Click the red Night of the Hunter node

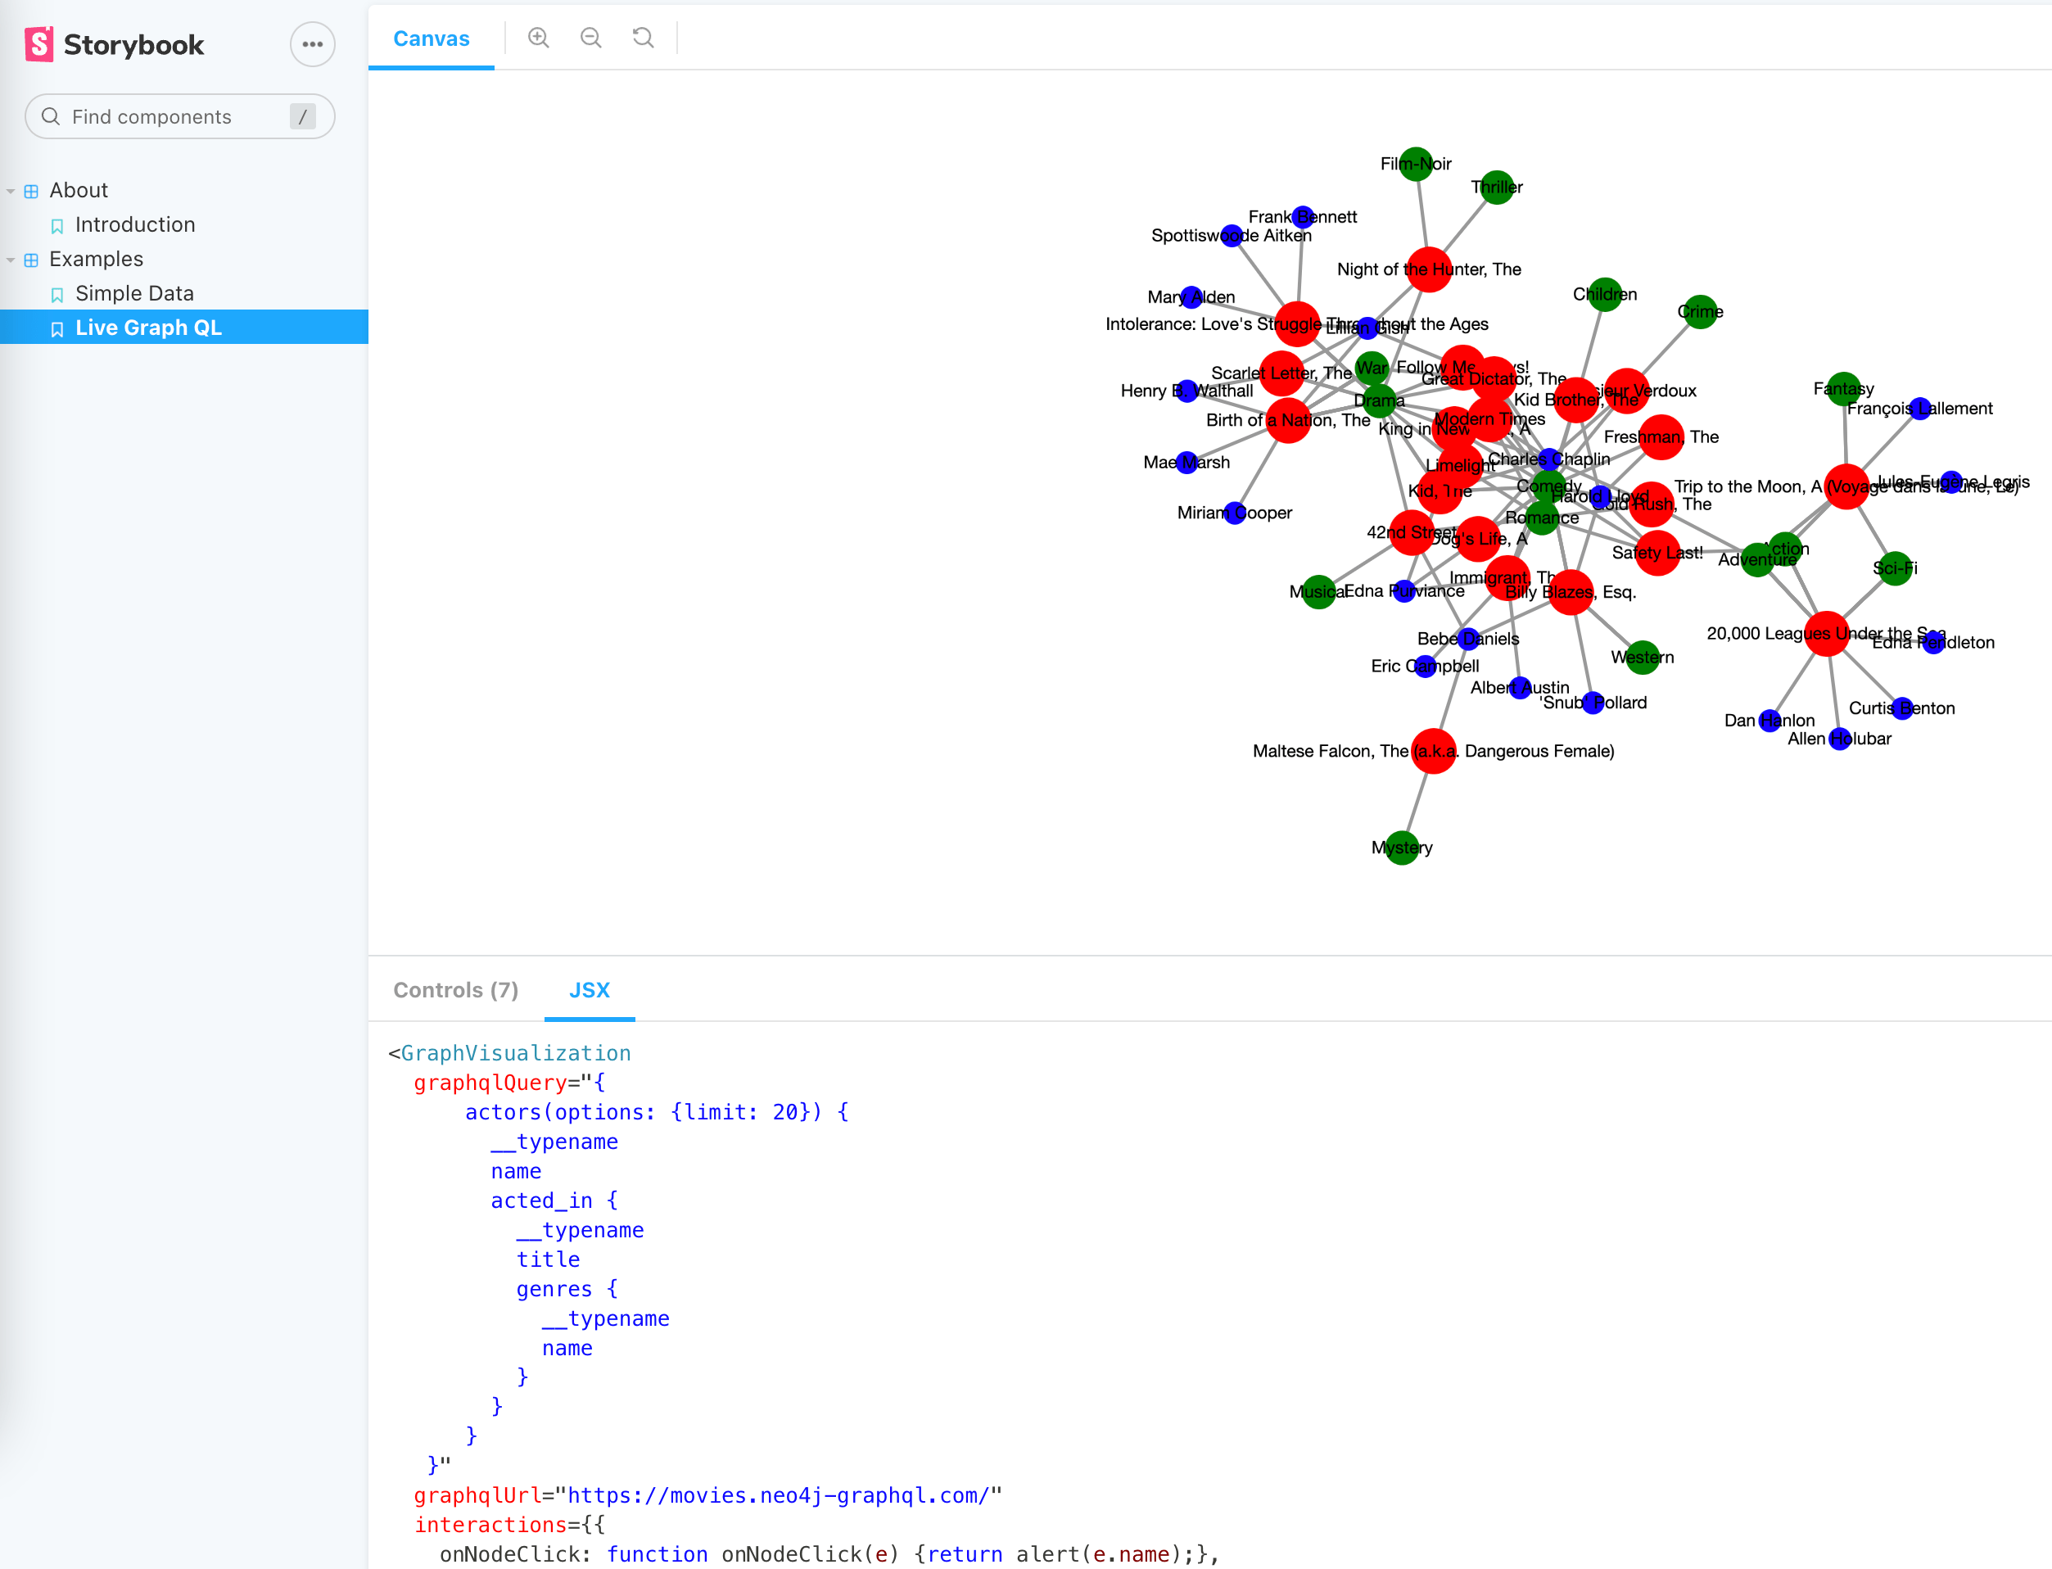[1428, 269]
